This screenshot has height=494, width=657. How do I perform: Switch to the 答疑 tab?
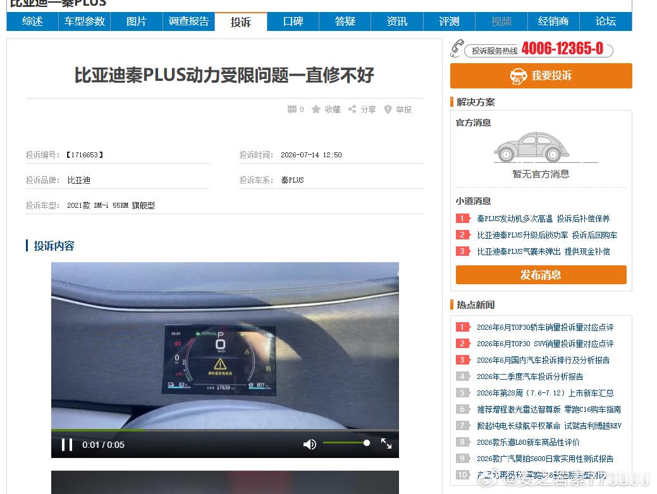(x=345, y=21)
